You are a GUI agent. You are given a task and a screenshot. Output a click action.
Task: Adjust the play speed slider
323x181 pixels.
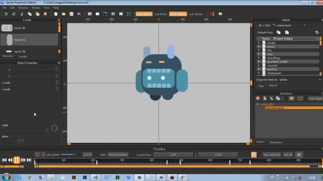[x=68, y=154]
